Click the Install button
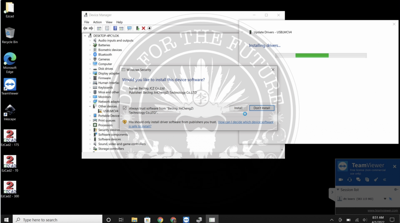 [238, 108]
